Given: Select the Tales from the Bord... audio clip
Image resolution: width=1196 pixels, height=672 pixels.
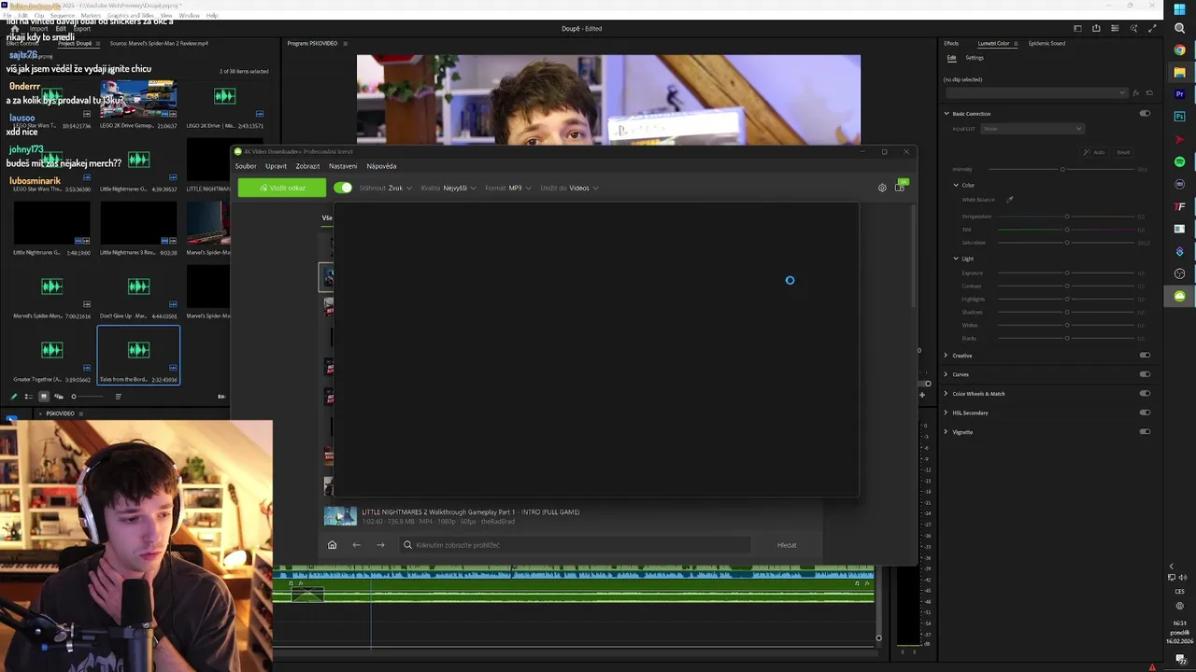Looking at the screenshot, I should tap(138, 355).
